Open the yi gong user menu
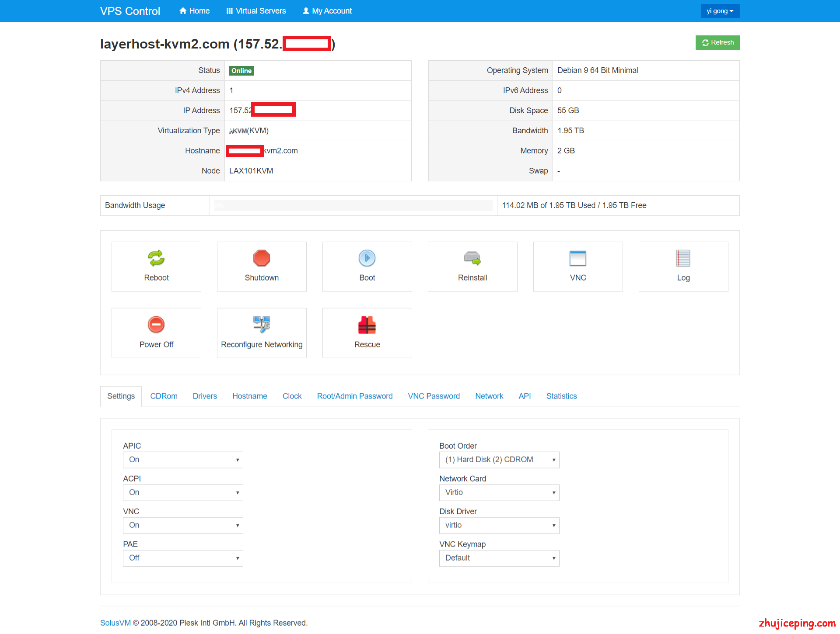 coord(720,11)
